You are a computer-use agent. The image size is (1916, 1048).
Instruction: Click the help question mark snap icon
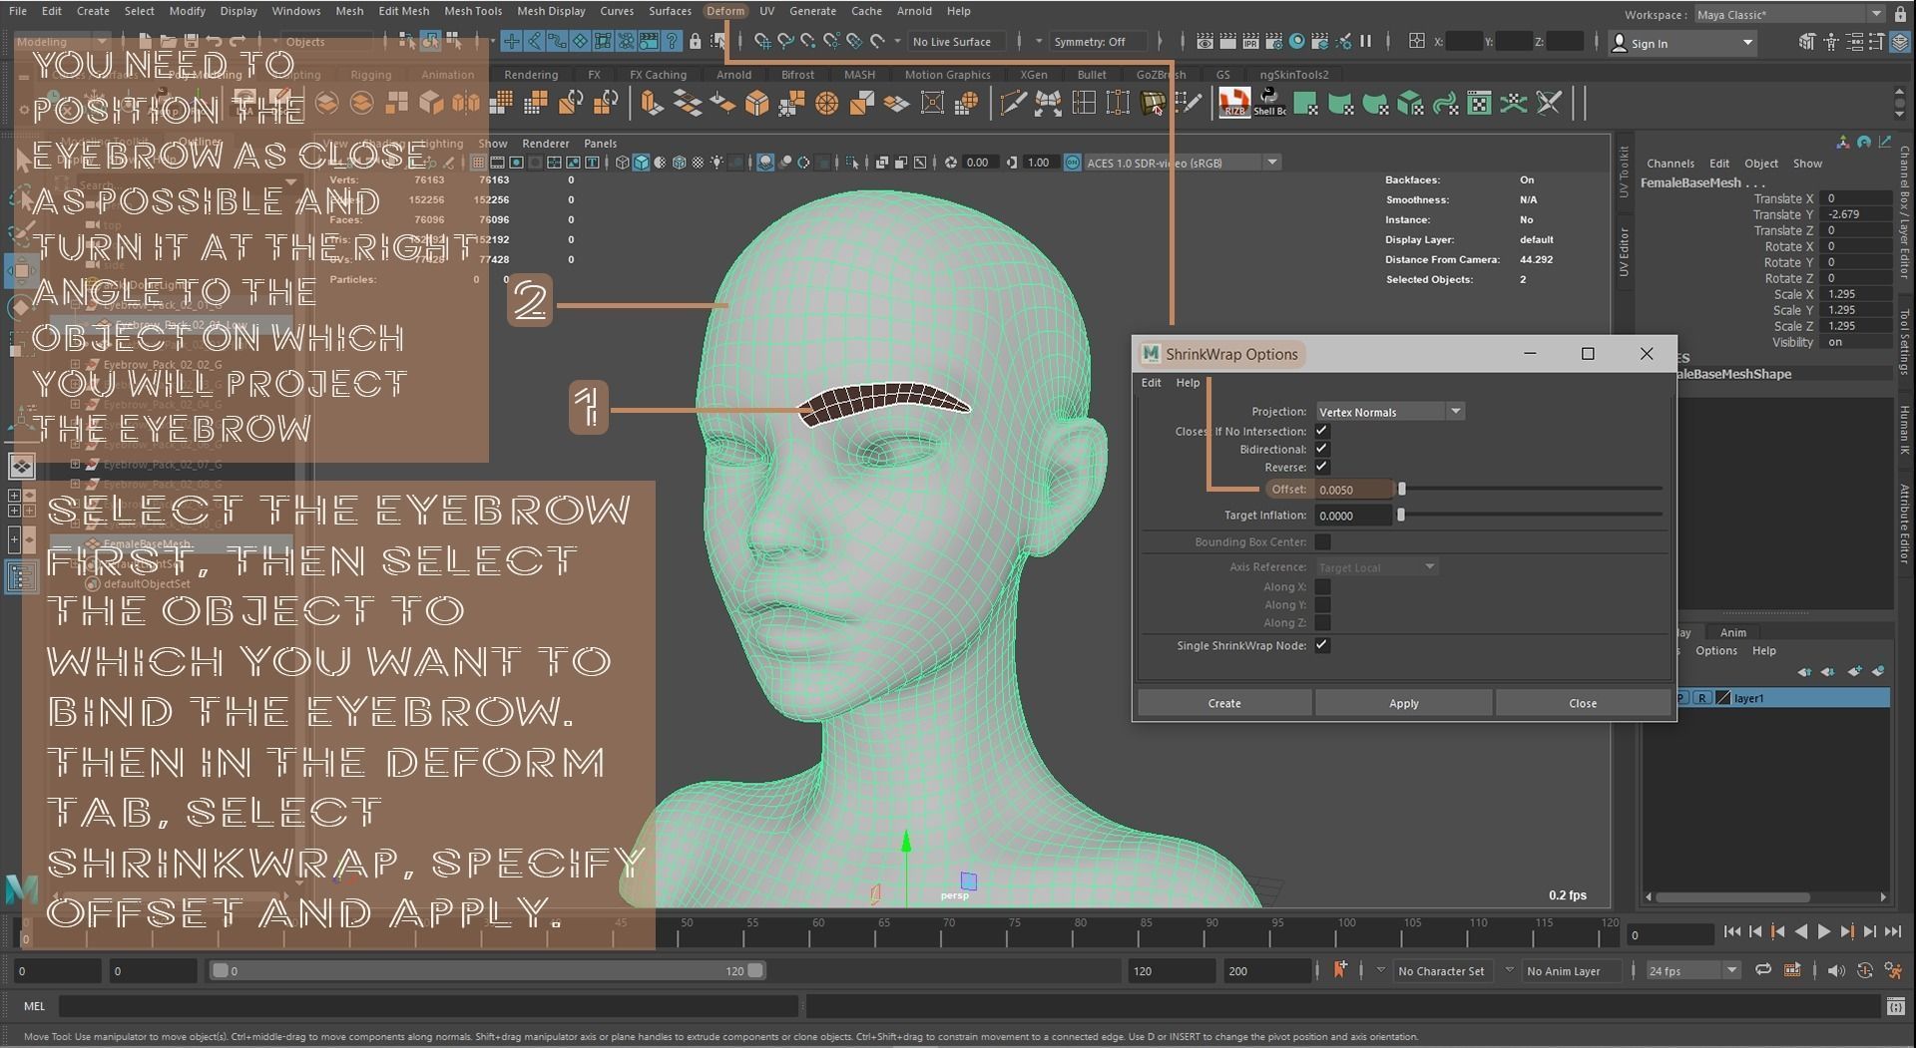coord(673,42)
